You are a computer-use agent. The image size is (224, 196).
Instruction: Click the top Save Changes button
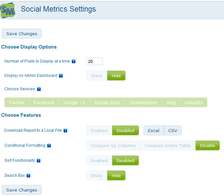pyautogui.click(x=22, y=33)
